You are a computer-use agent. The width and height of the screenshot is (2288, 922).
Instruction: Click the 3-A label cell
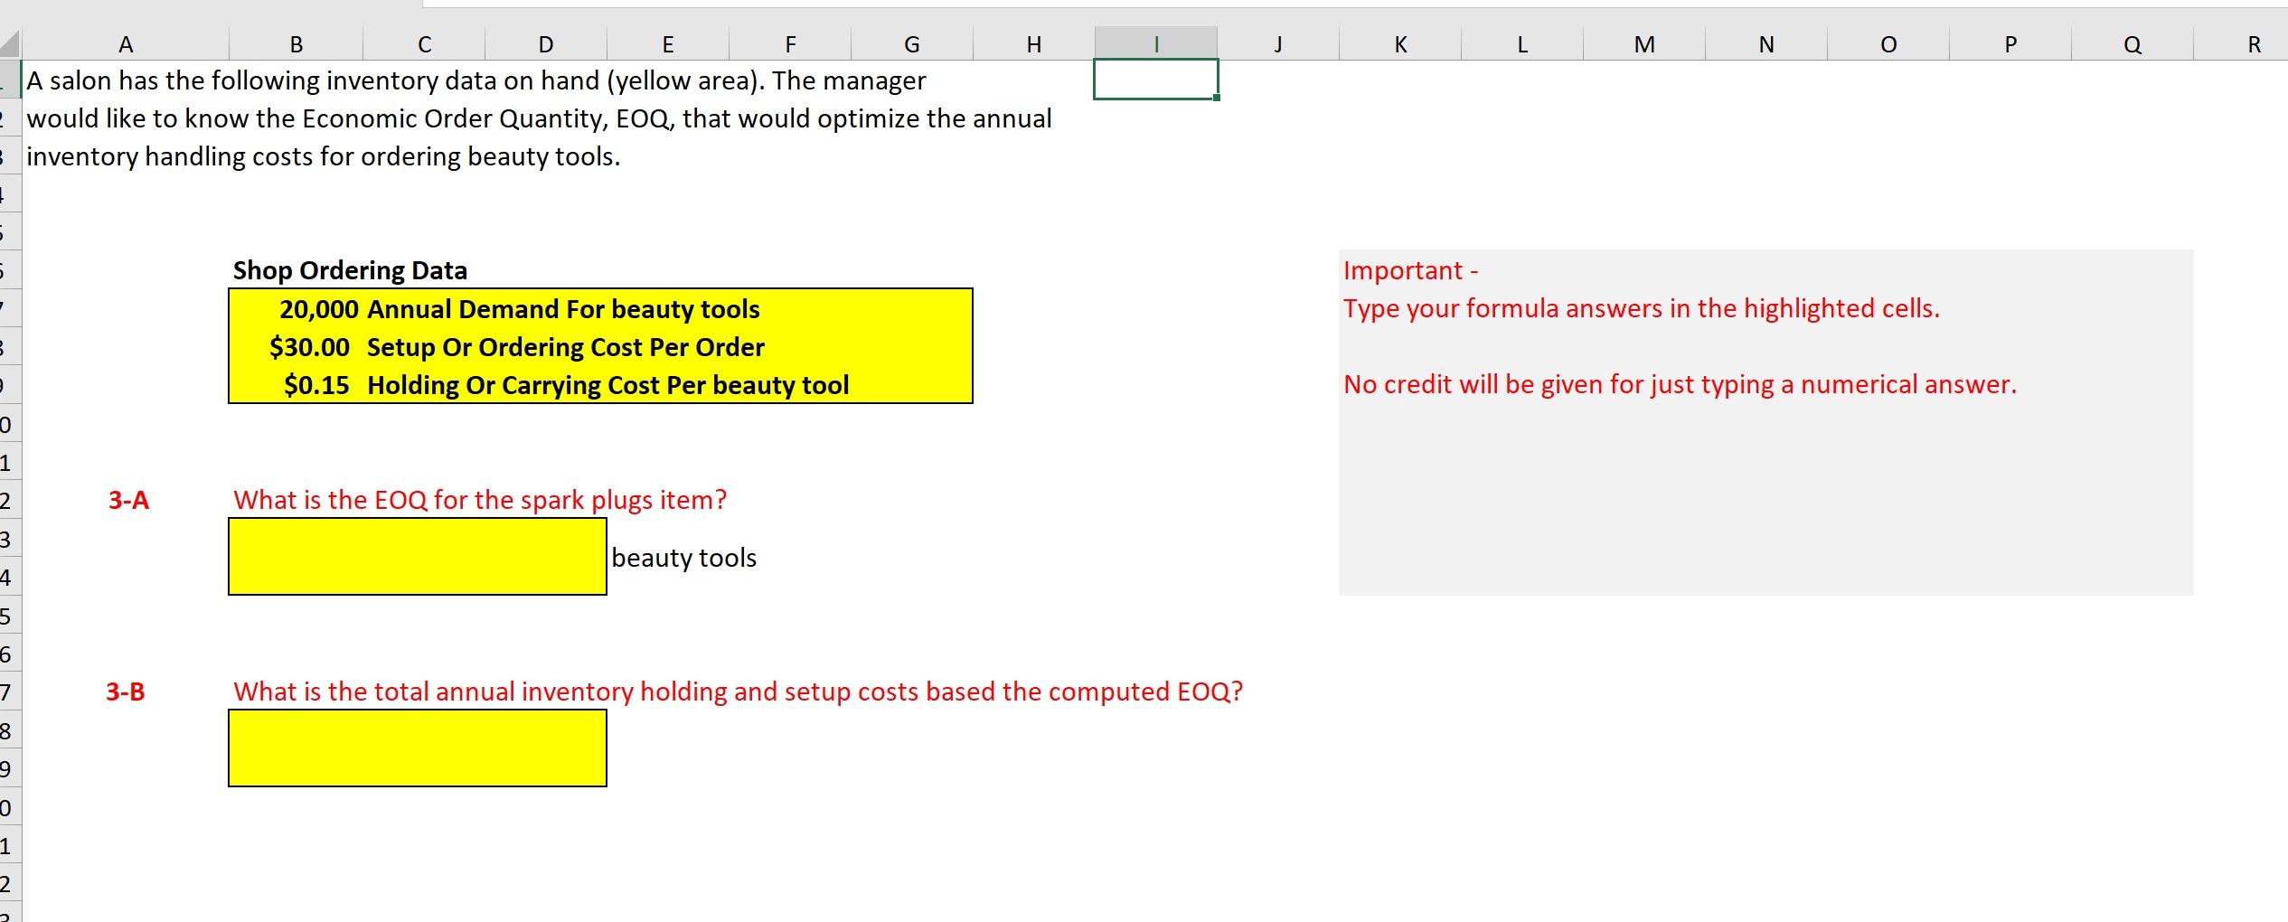(126, 499)
